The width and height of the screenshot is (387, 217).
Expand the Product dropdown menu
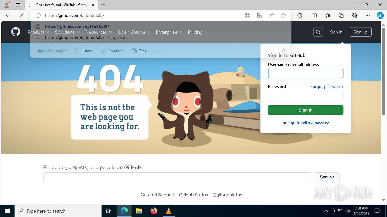point(38,32)
